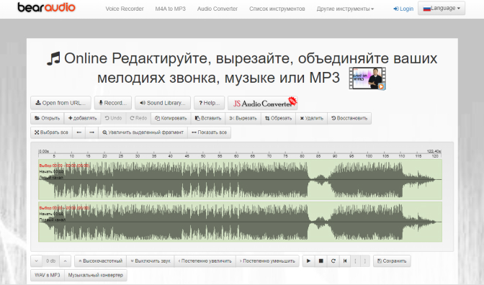The height and width of the screenshot is (285, 484).
Task: Open the Language dropdown
Action: (x=442, y=9)
